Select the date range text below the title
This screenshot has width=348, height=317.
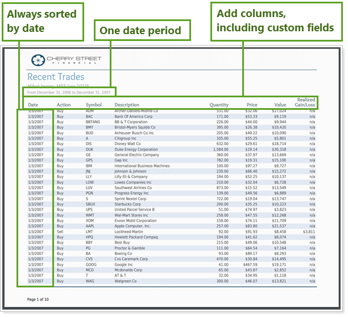coord(68,92)
